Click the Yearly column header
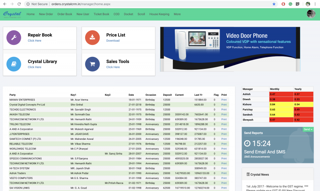This screenshot has width=320, height=191. coord(298,89)
